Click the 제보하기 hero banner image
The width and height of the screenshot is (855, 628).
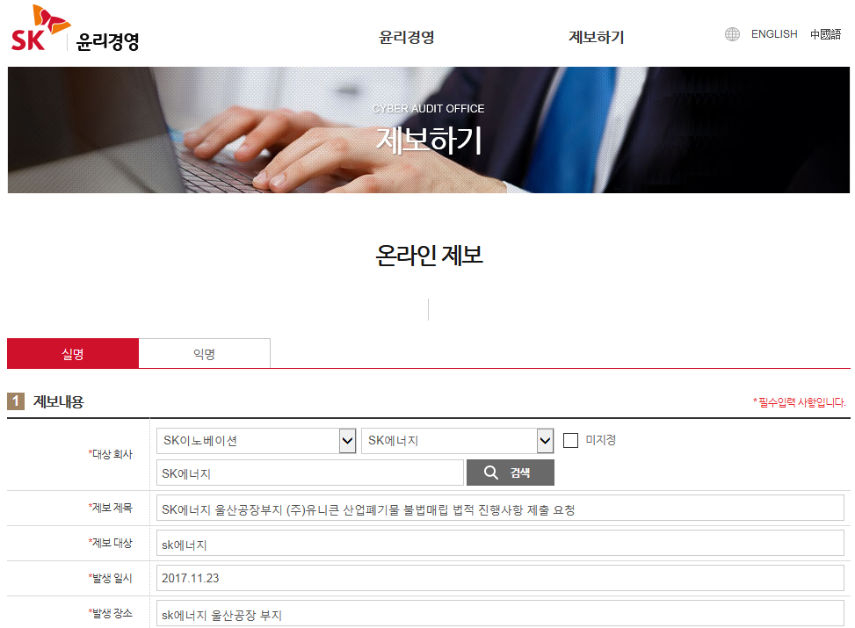pos(429,130)
